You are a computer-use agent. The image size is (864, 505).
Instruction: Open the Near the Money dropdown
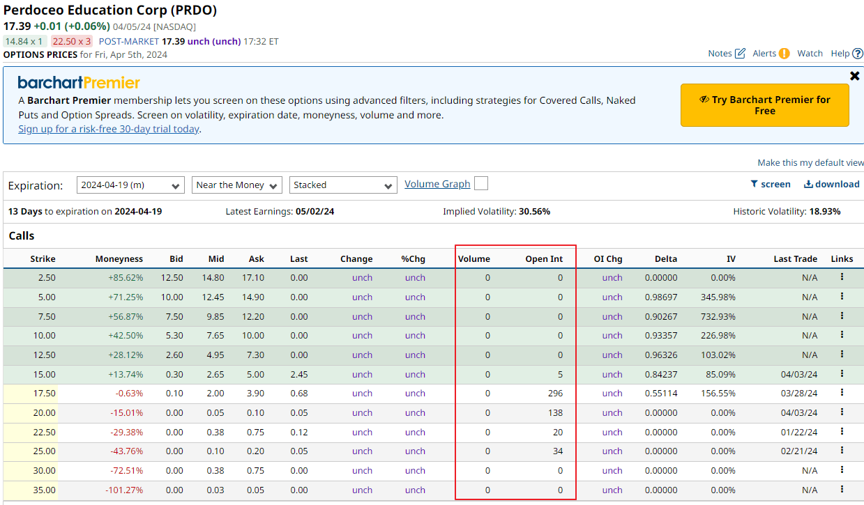[x=236, y=185]
